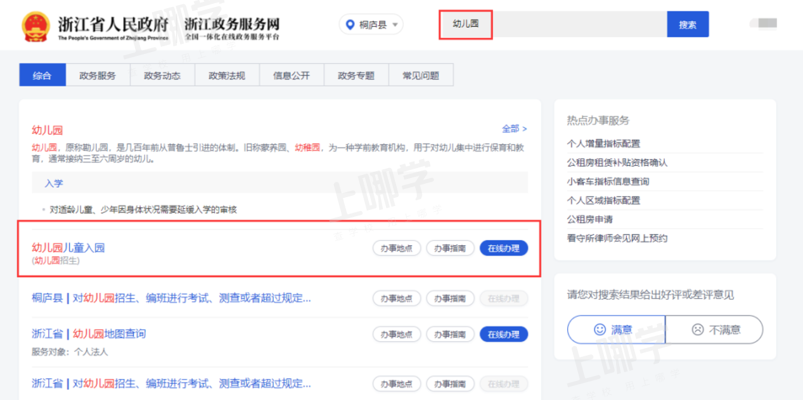This screenshot has width=803, height=400.
Task: Open the 常见问题 tab
Action: pyautogui.click(x=421, y=74)
